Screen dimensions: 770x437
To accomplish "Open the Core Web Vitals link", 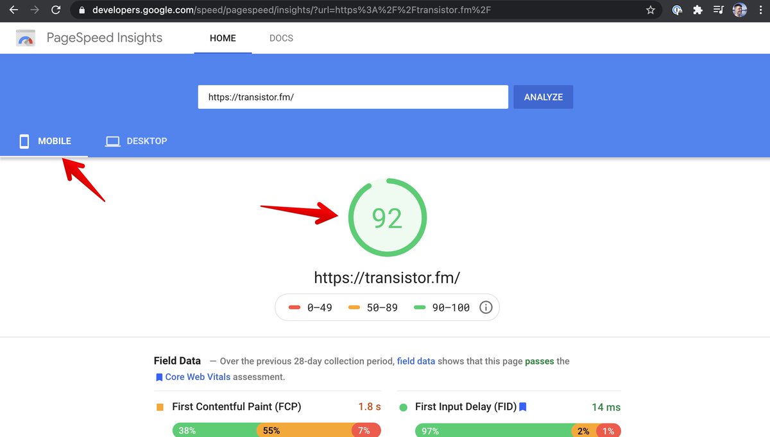I will pyautogui.click(x=197, y=377).
